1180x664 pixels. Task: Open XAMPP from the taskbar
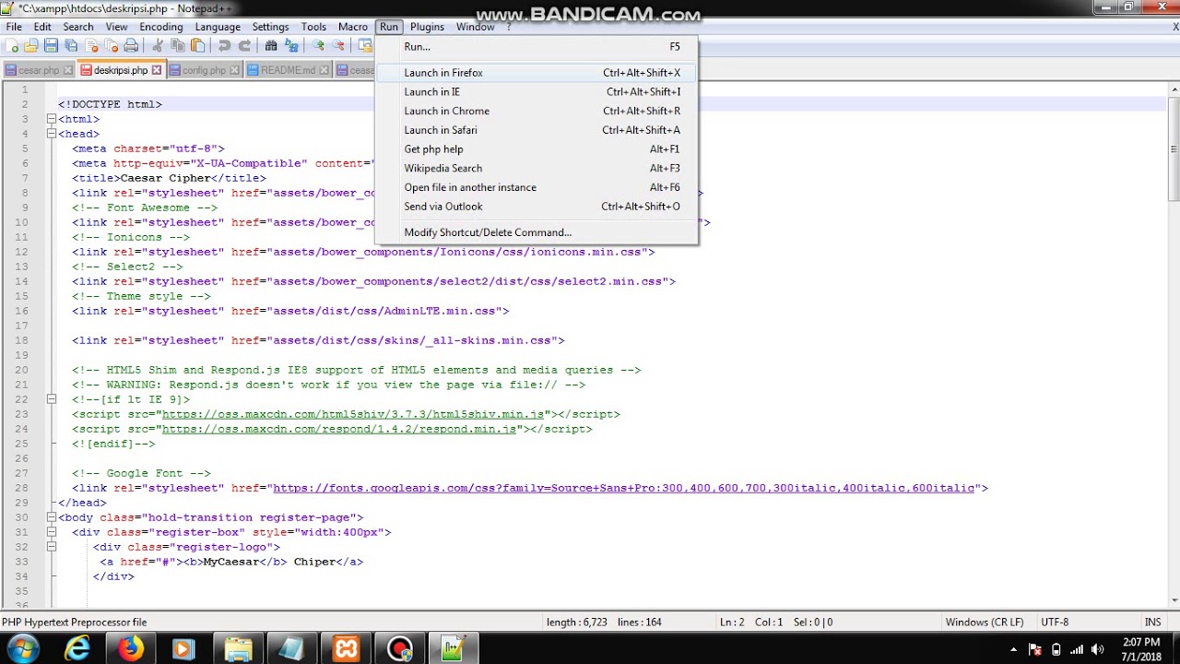(x=347, y=648)
